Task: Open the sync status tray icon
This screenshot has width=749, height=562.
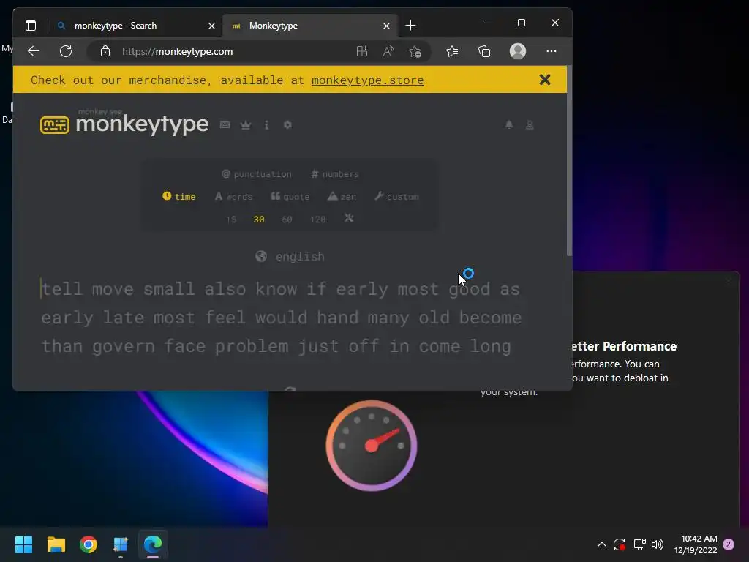Action: tap(620, 544)
